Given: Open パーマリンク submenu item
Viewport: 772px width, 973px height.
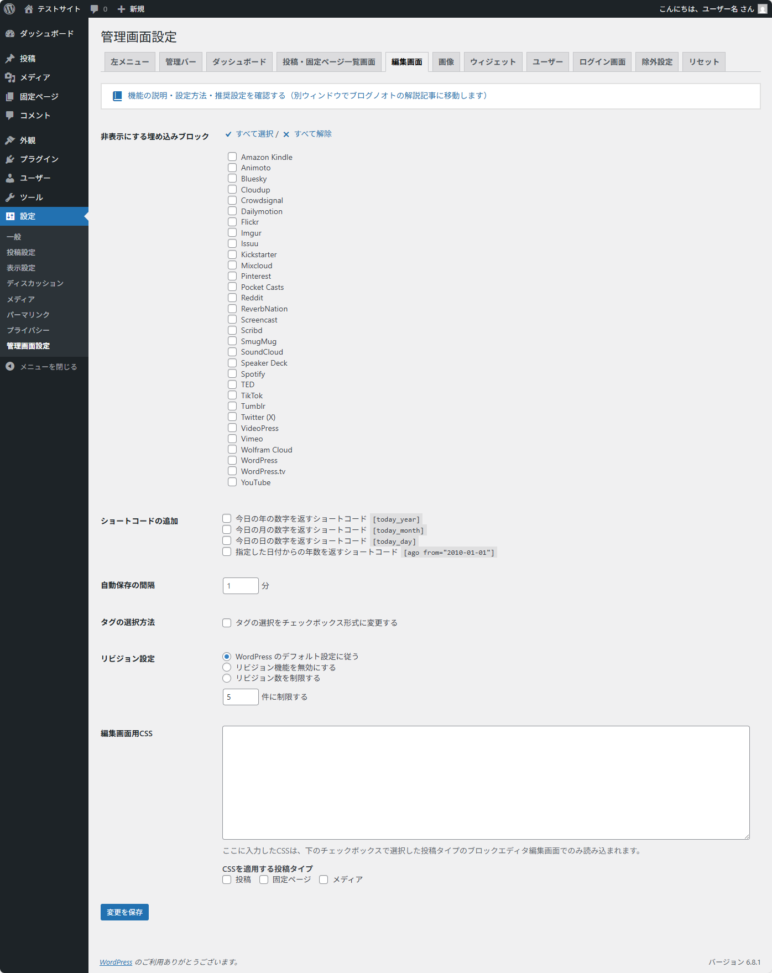Looking at the screenshot, I should [x=28, y=315].
